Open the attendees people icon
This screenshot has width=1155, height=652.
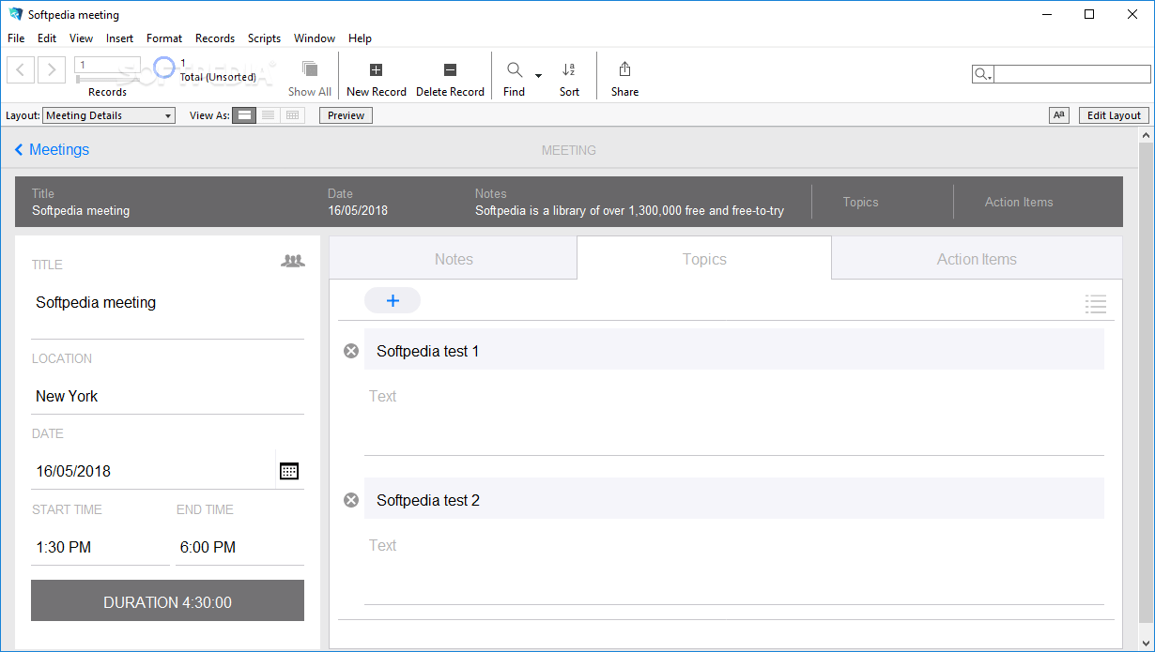[293, 261]
